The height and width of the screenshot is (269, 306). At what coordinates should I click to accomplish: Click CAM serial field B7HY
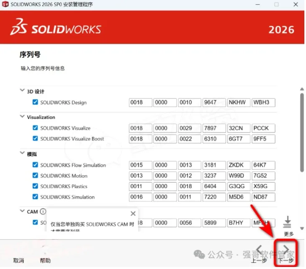pos(239,223)
